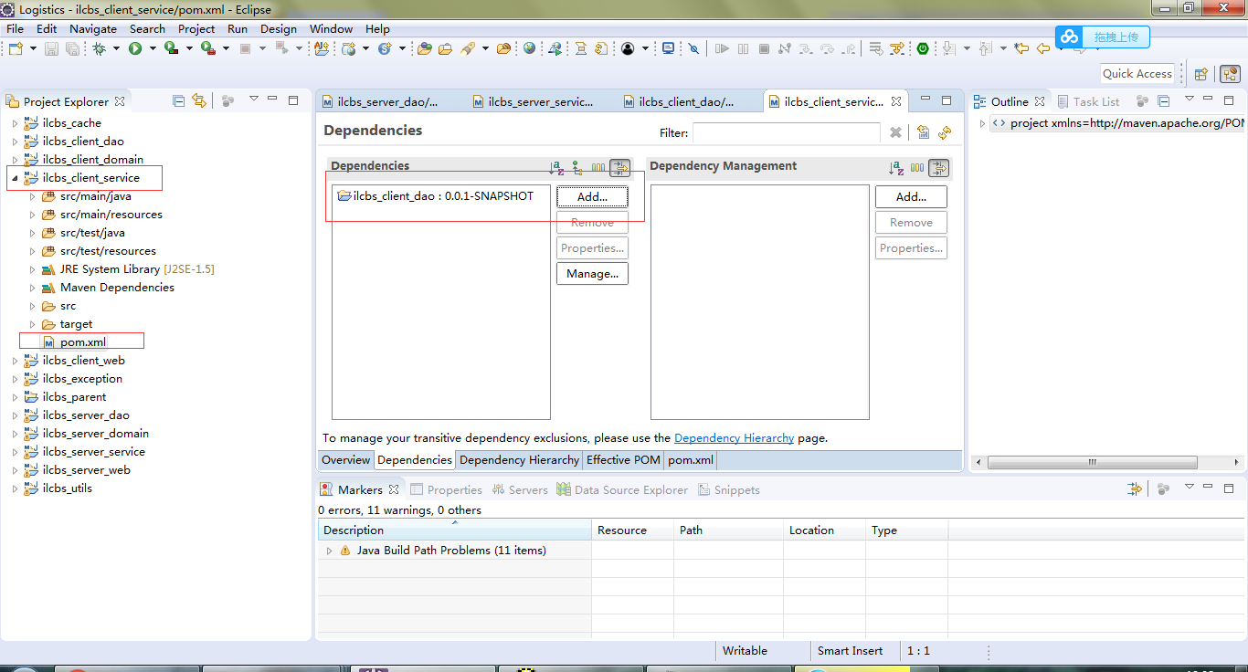1248x672 pixels.
Task: Open the Project Explorer View Menu
Action: tap(254, 100)
